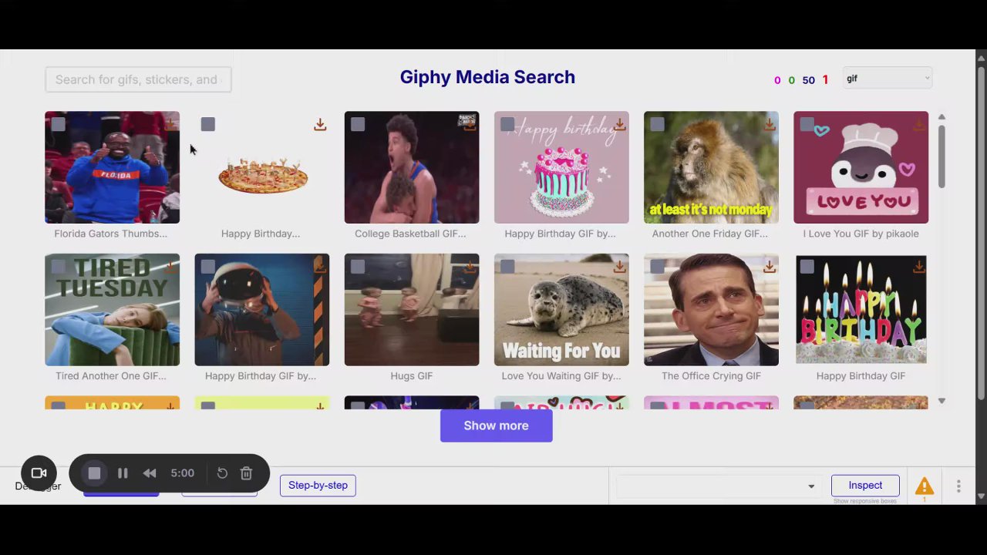The width and height of the screenshot is (987, 555).
Task: Pause the screen recording
Action: [x=123, y=473]
